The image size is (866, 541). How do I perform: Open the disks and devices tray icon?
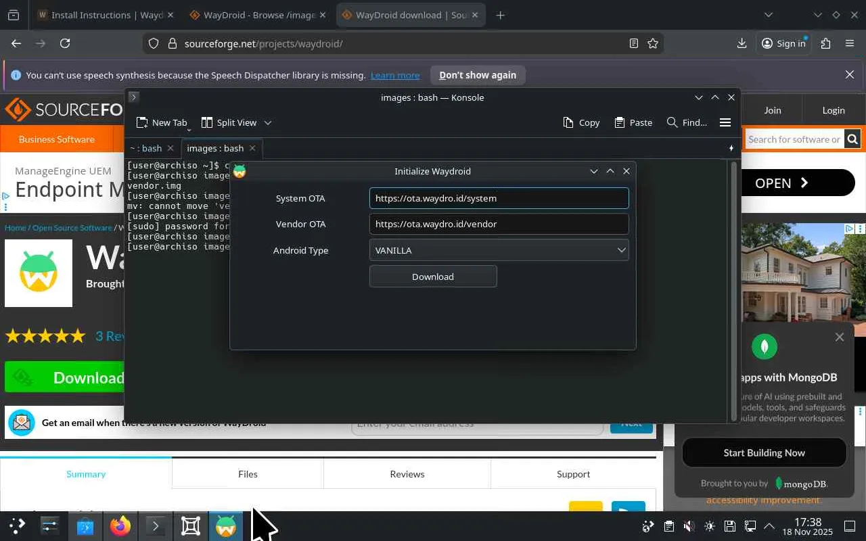click(729, 526)
